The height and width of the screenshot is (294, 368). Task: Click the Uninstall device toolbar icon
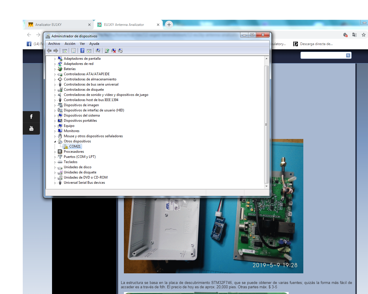[114, 51]
